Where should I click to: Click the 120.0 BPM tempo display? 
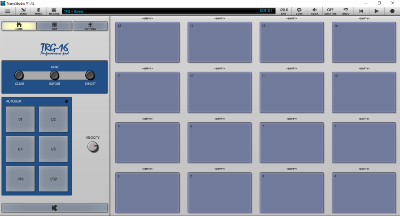(284, 11)
